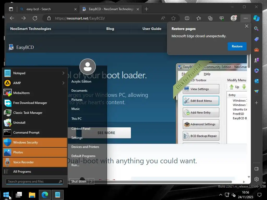Open the Favorites list icon
Image resolution: width=267 pixels, height=200 pixels.
pos(198,18)
